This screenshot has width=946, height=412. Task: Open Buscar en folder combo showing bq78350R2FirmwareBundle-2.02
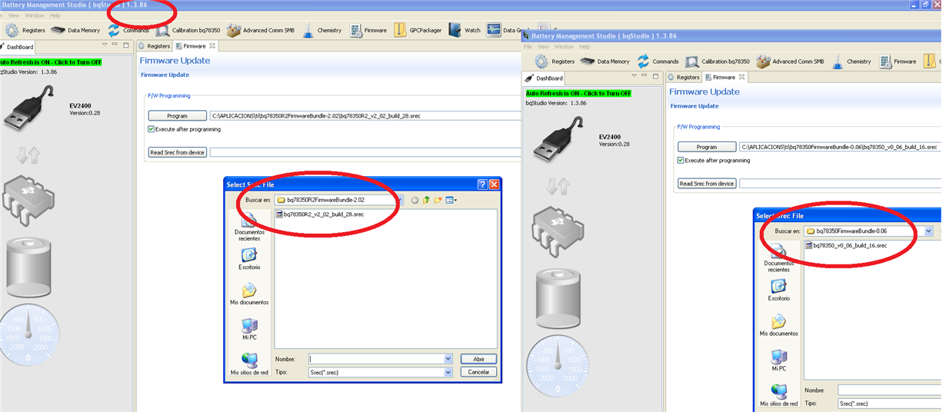(x=339, y=200)
